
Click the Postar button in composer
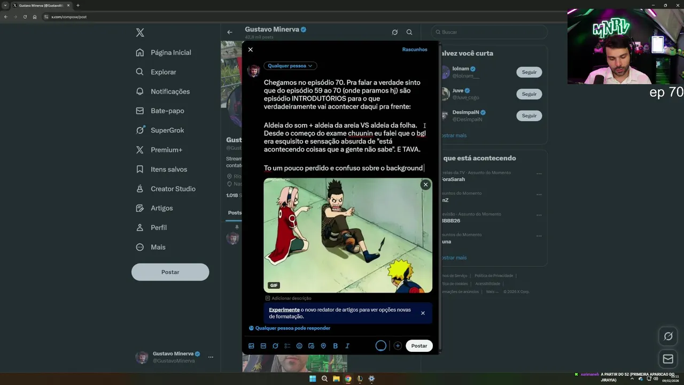(x=419, y=346)
